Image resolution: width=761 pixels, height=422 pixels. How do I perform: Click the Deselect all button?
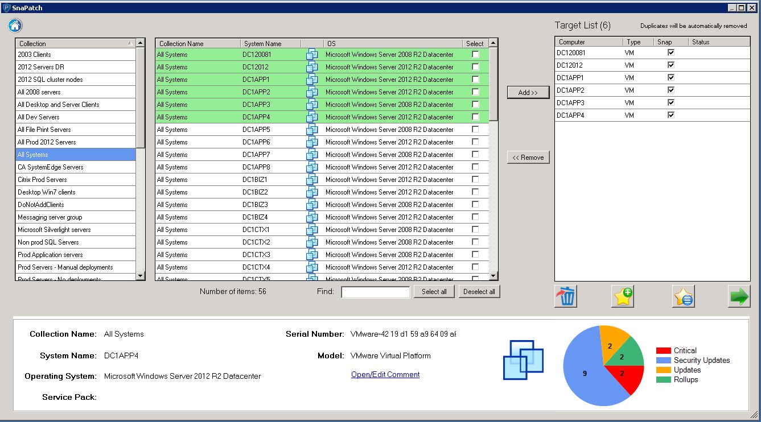[479, 292]
